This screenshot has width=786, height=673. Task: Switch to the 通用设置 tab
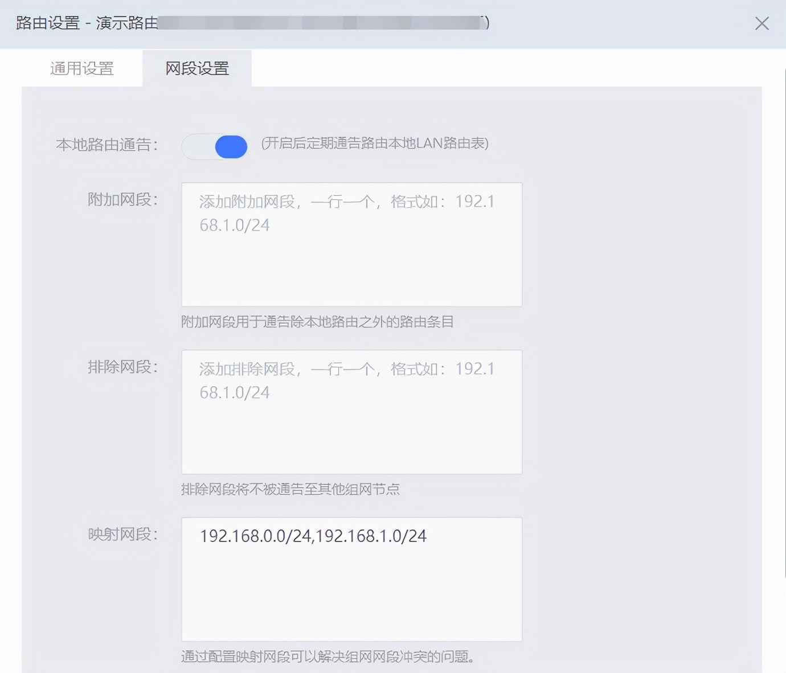tap(82, 68)
